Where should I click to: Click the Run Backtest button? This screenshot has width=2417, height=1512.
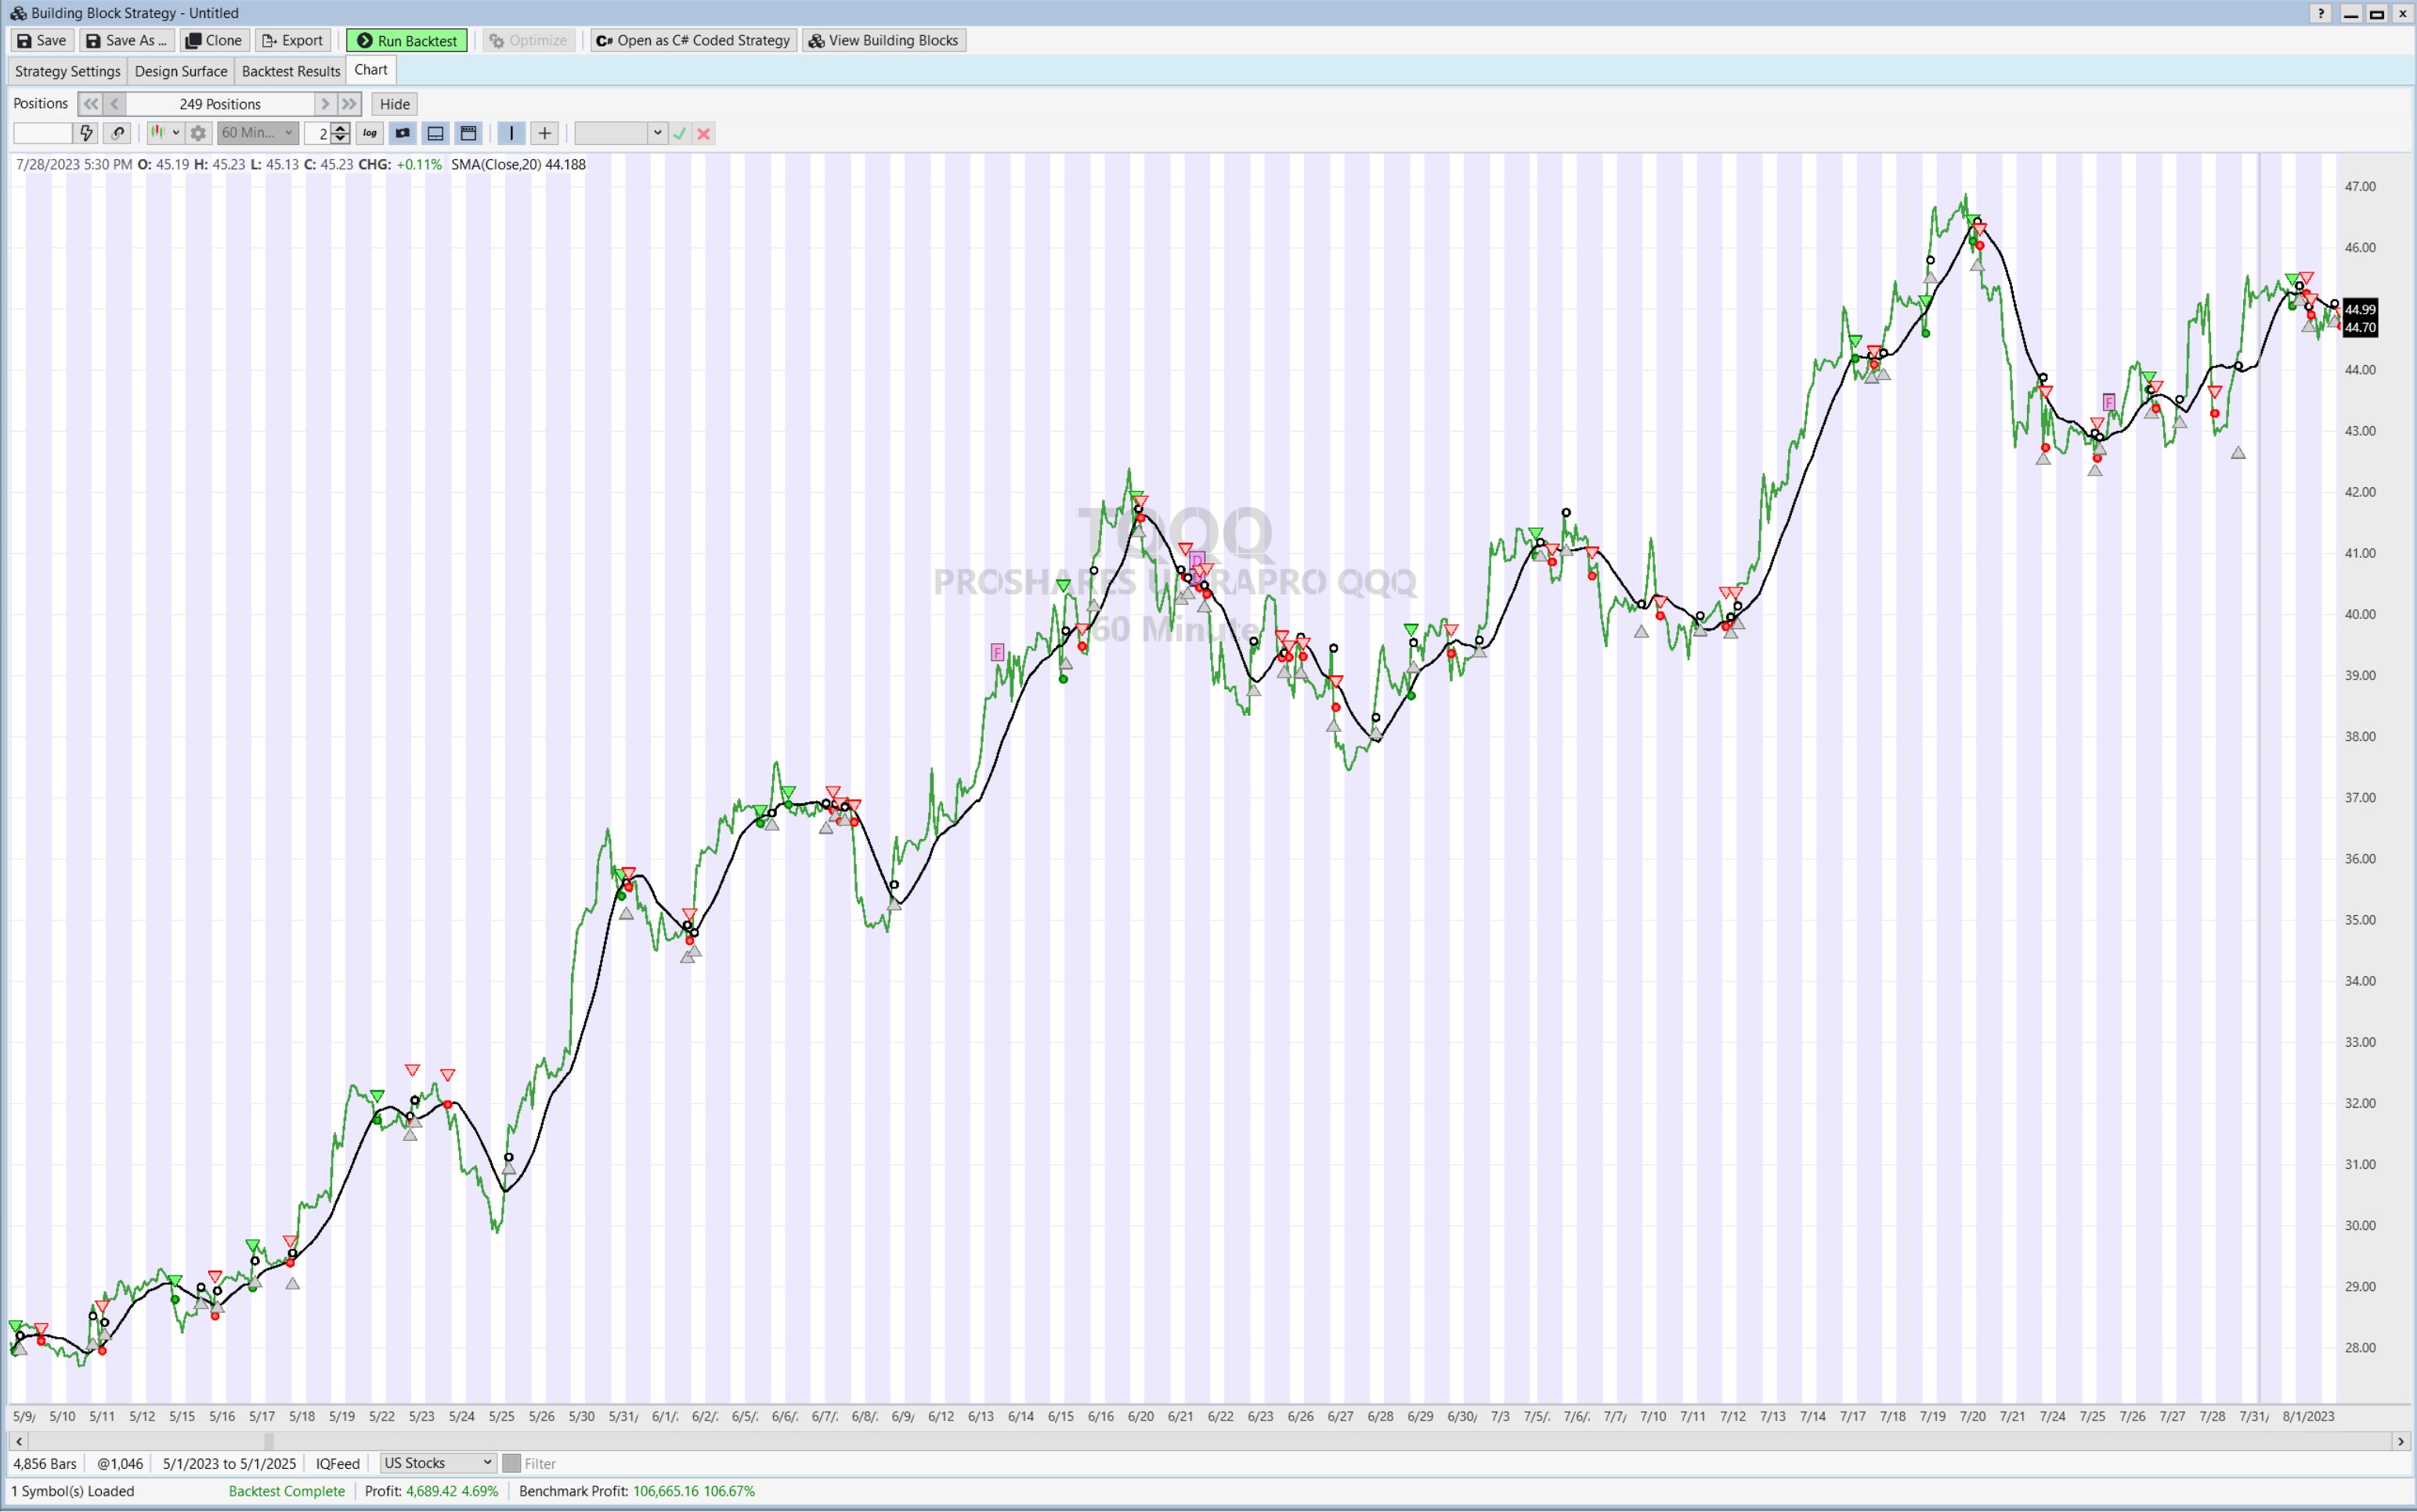[x=406, y=41]
